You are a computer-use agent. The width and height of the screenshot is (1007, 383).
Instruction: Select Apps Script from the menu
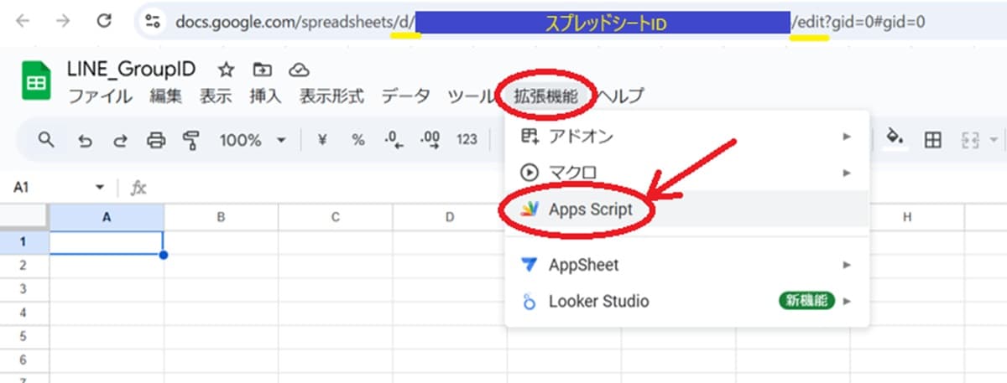[x=590, y=210]
